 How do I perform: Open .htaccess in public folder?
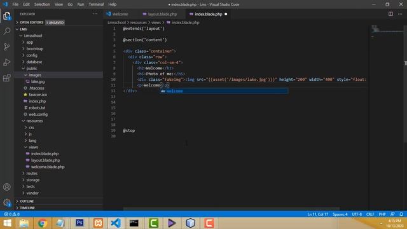(x=59, y=88)
